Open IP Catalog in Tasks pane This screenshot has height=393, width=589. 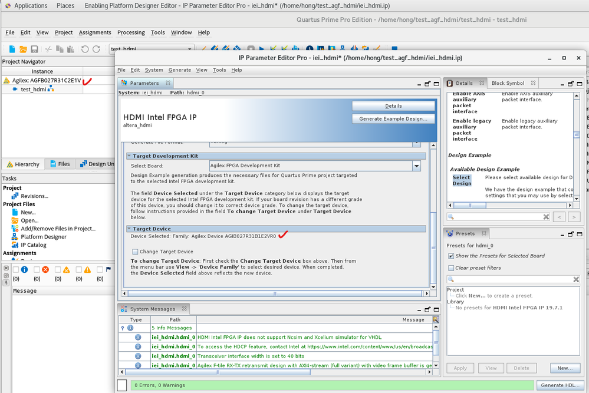tap(33, 245)
